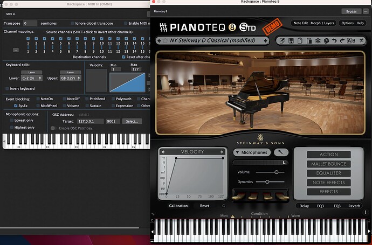The width and height of the screenshot is (372, 245).
Task: Click the Calibration button
Action: [178, 206]
